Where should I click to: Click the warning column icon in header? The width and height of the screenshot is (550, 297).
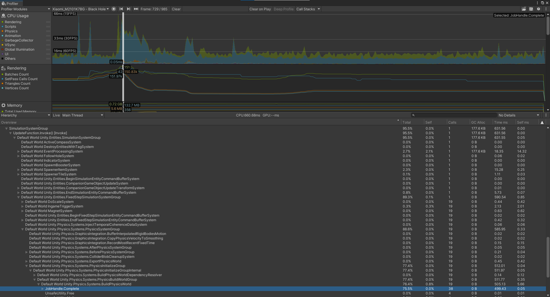pyautogui.click(x=542, y=122)
